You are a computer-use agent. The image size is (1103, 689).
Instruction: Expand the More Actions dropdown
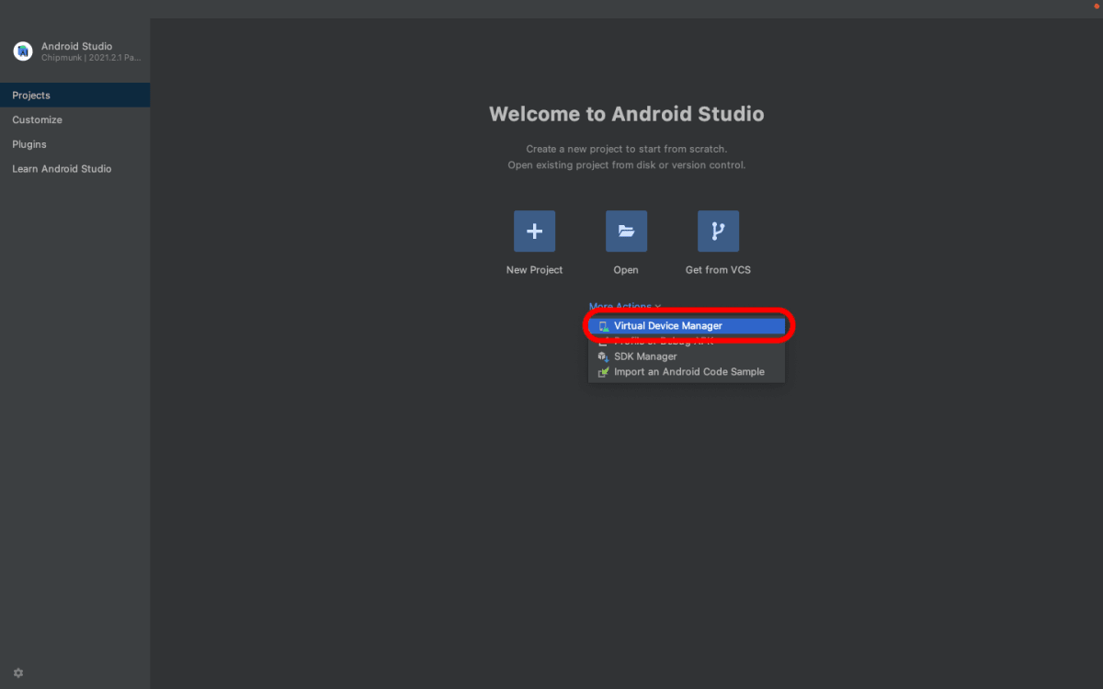tap(625, 307)
